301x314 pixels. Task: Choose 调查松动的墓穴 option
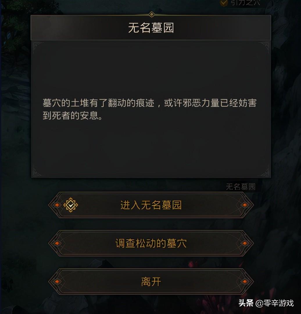click(x=151, y=243)
